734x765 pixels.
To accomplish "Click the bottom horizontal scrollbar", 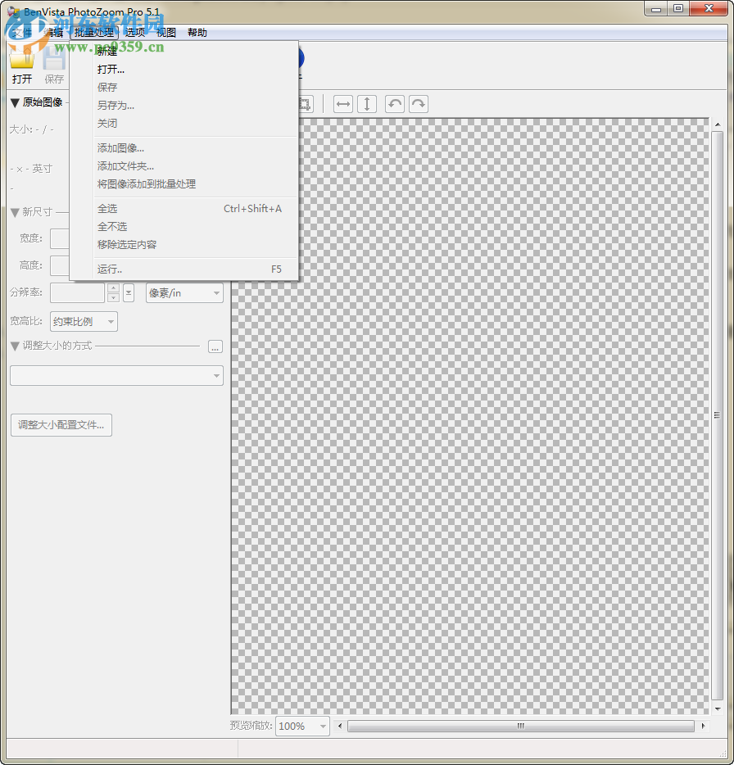I will [520, 726].
